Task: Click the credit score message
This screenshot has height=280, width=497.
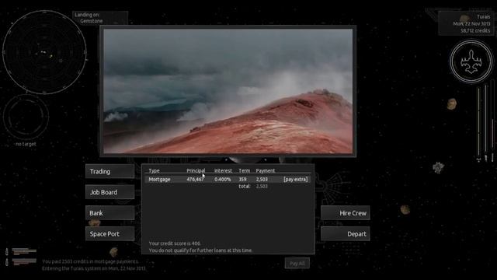Action: click(175, 243)
